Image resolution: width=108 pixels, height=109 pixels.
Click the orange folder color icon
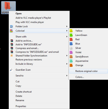tap(71, 65)
